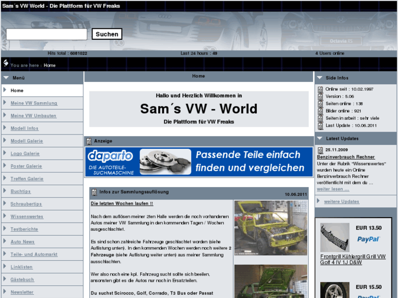
Task: Click the document icon beside Anzeige
Action: click(89, 141)
